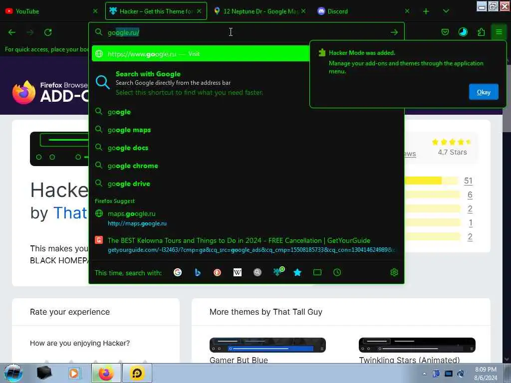Open a new tab with plus icon
This screenshot has width=511, height=383.
(426, 11)
